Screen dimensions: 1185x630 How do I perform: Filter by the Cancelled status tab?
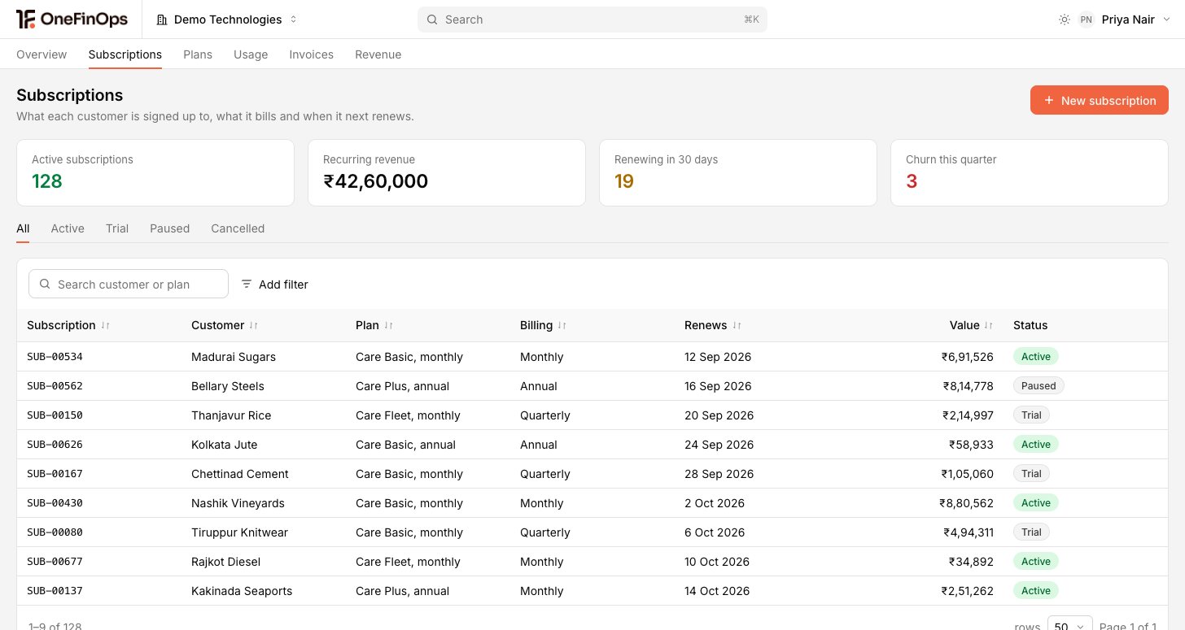(238, 228)
